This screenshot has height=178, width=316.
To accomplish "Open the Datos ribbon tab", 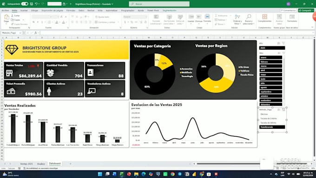I will [81, 10].
